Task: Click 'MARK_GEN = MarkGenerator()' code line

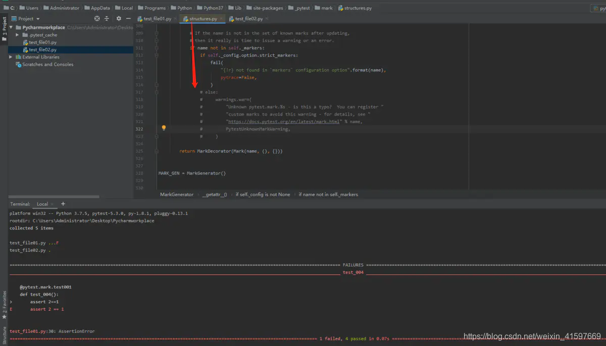Action: [192, 173]
